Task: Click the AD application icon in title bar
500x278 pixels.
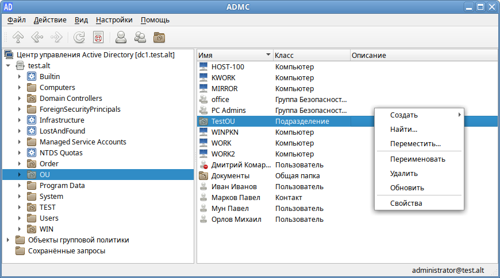Action: 8,7
